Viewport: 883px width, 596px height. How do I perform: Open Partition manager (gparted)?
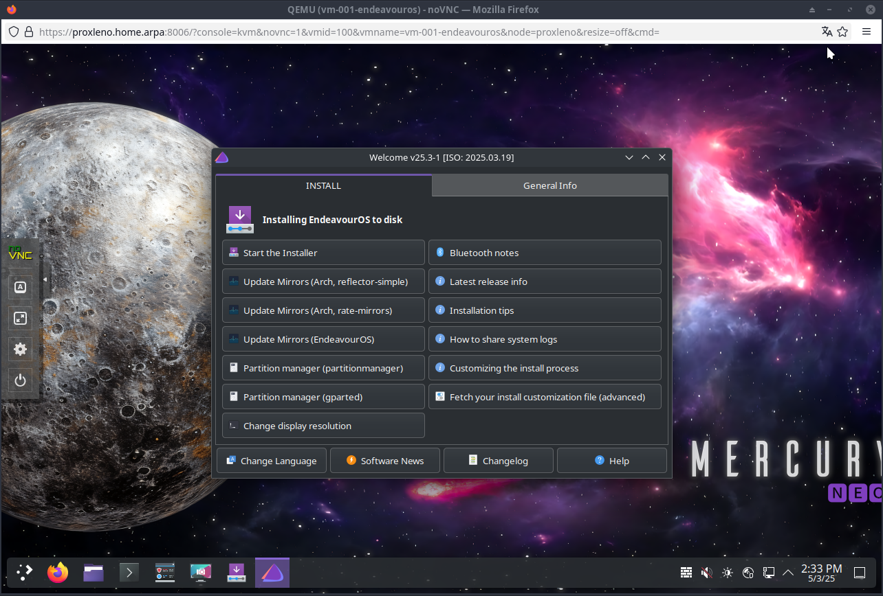(x=323, y=397)
